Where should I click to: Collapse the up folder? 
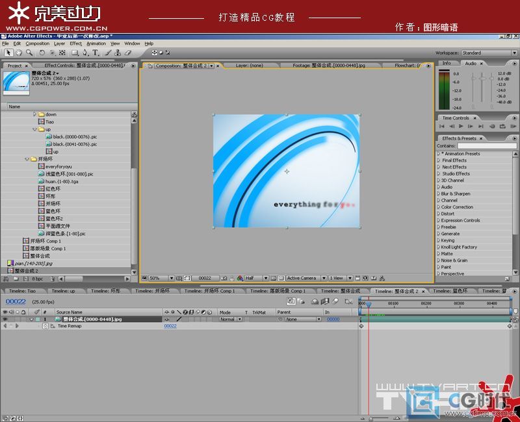[35, 129]
